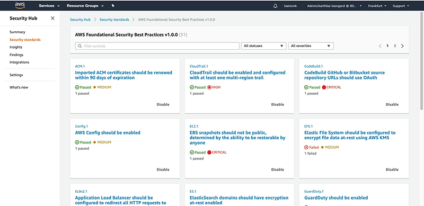The width and height of the screenshot is (424, 206).
Task: Go to previous page arrow
Action: [380, 46]
